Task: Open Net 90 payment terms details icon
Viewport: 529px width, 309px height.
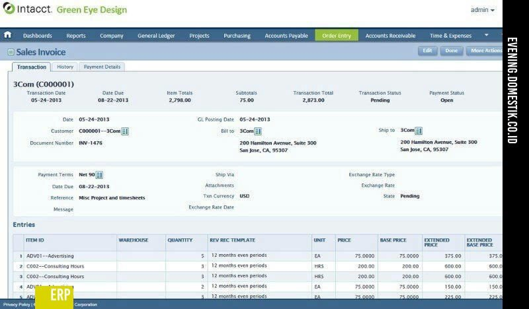Action: [99, 175]
